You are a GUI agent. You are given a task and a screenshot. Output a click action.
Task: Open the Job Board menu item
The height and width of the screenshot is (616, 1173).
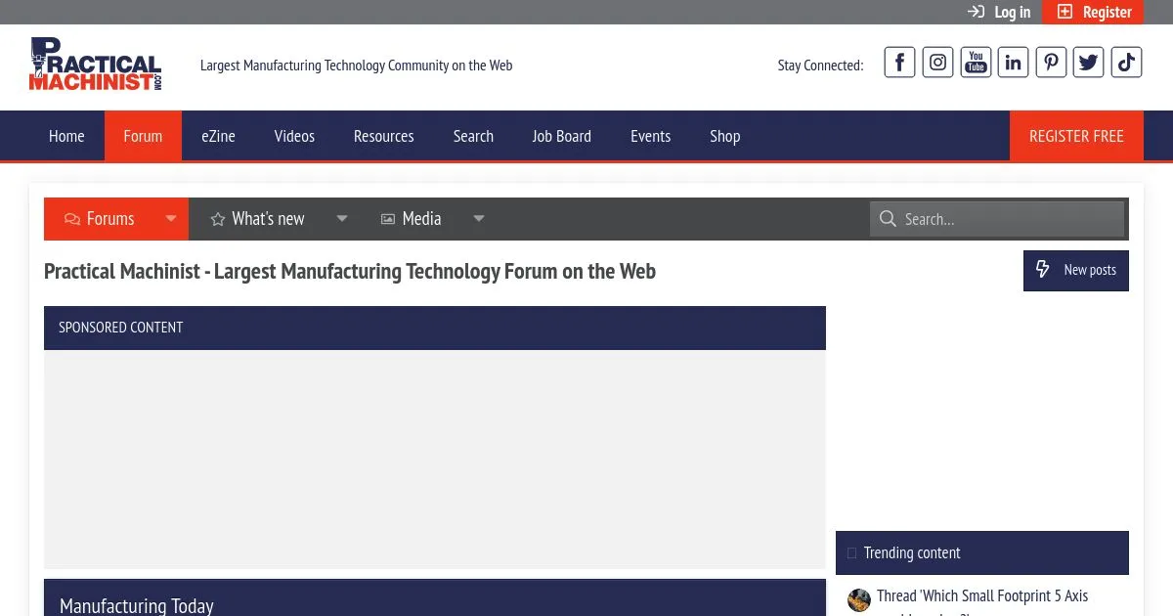pyautogui.click(x=561, y=136)
